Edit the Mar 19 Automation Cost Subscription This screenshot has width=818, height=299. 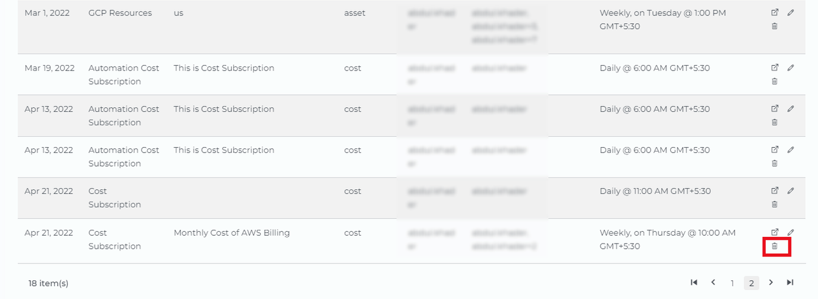point(790,68)
